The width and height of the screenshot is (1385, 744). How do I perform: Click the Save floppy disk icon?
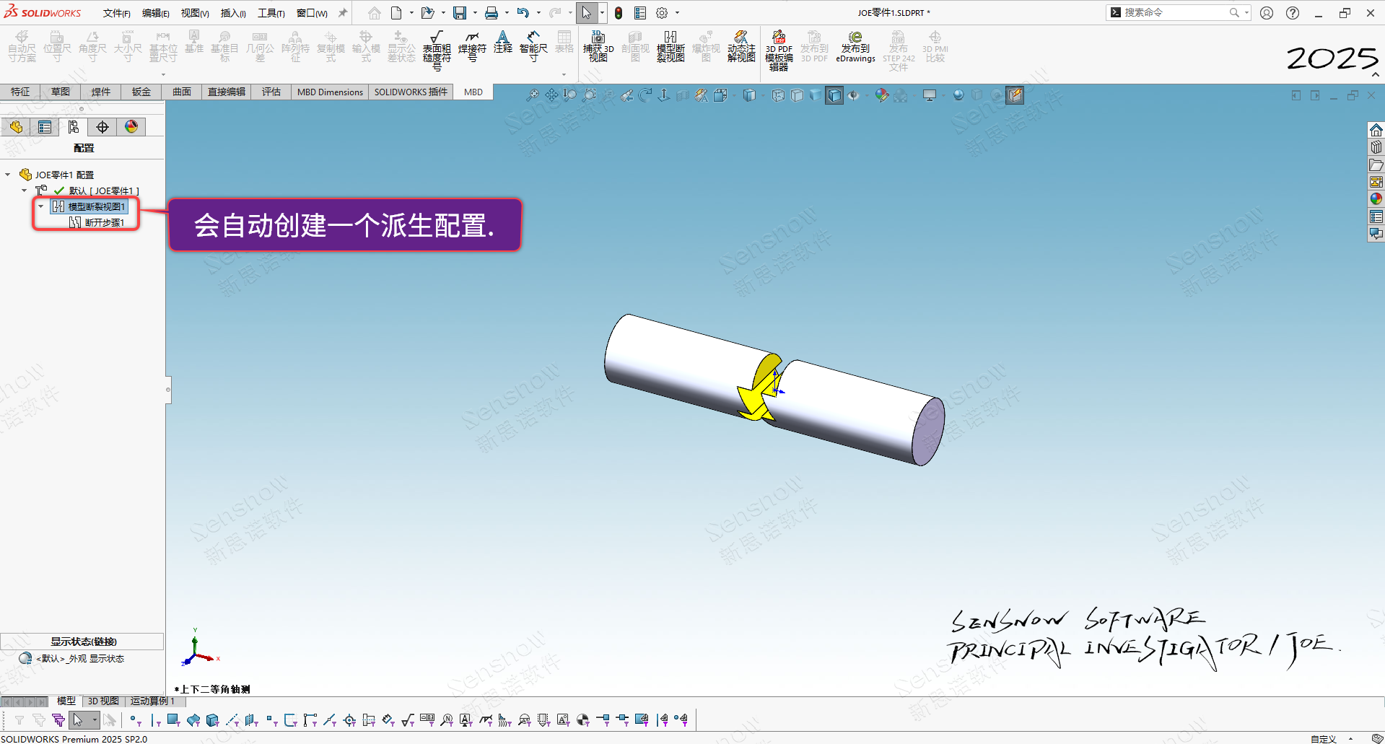459,13
